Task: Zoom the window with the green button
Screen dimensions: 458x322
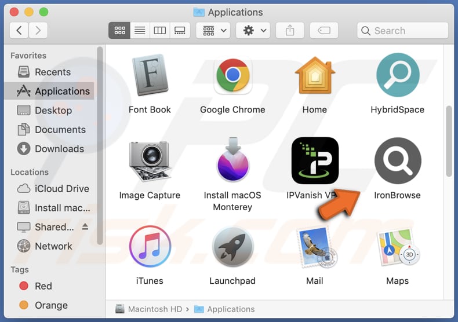Action: (44, 12)
